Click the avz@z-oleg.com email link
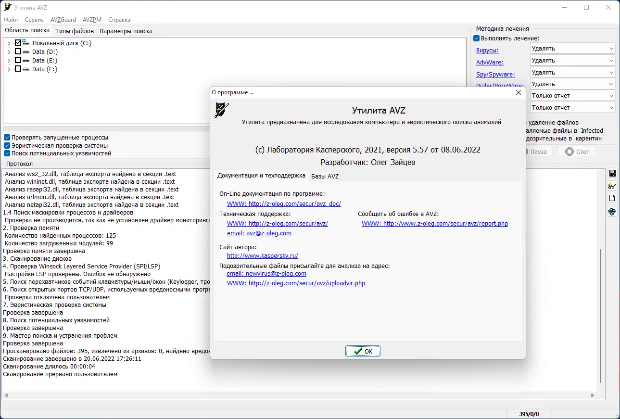This screenshot has width=620, height=419. [259, 233]
